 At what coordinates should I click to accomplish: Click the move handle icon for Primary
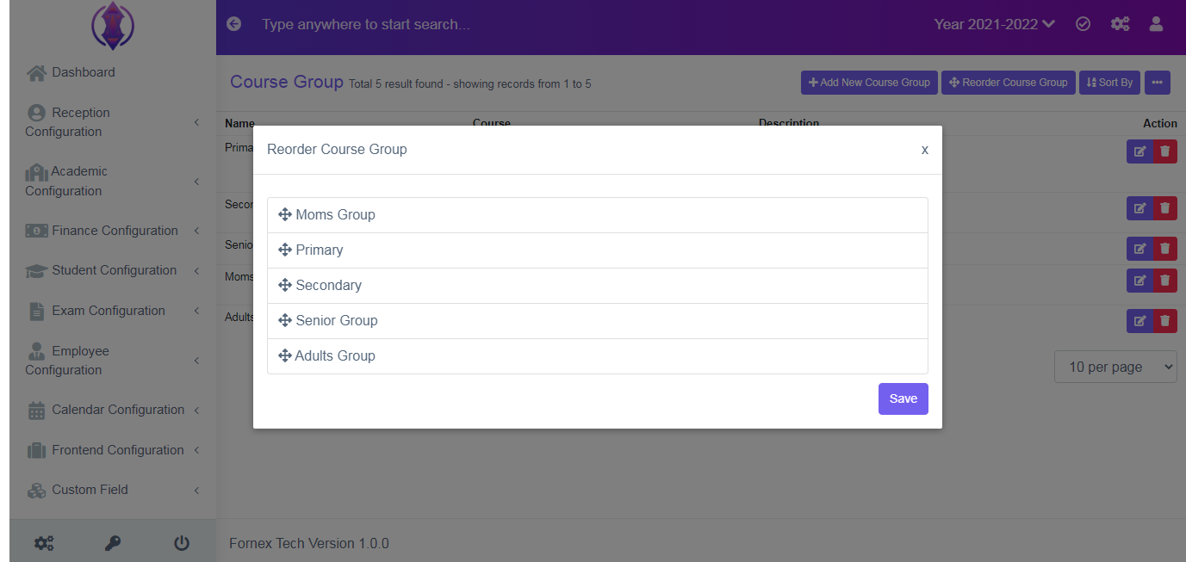click(x=285, y=250)
